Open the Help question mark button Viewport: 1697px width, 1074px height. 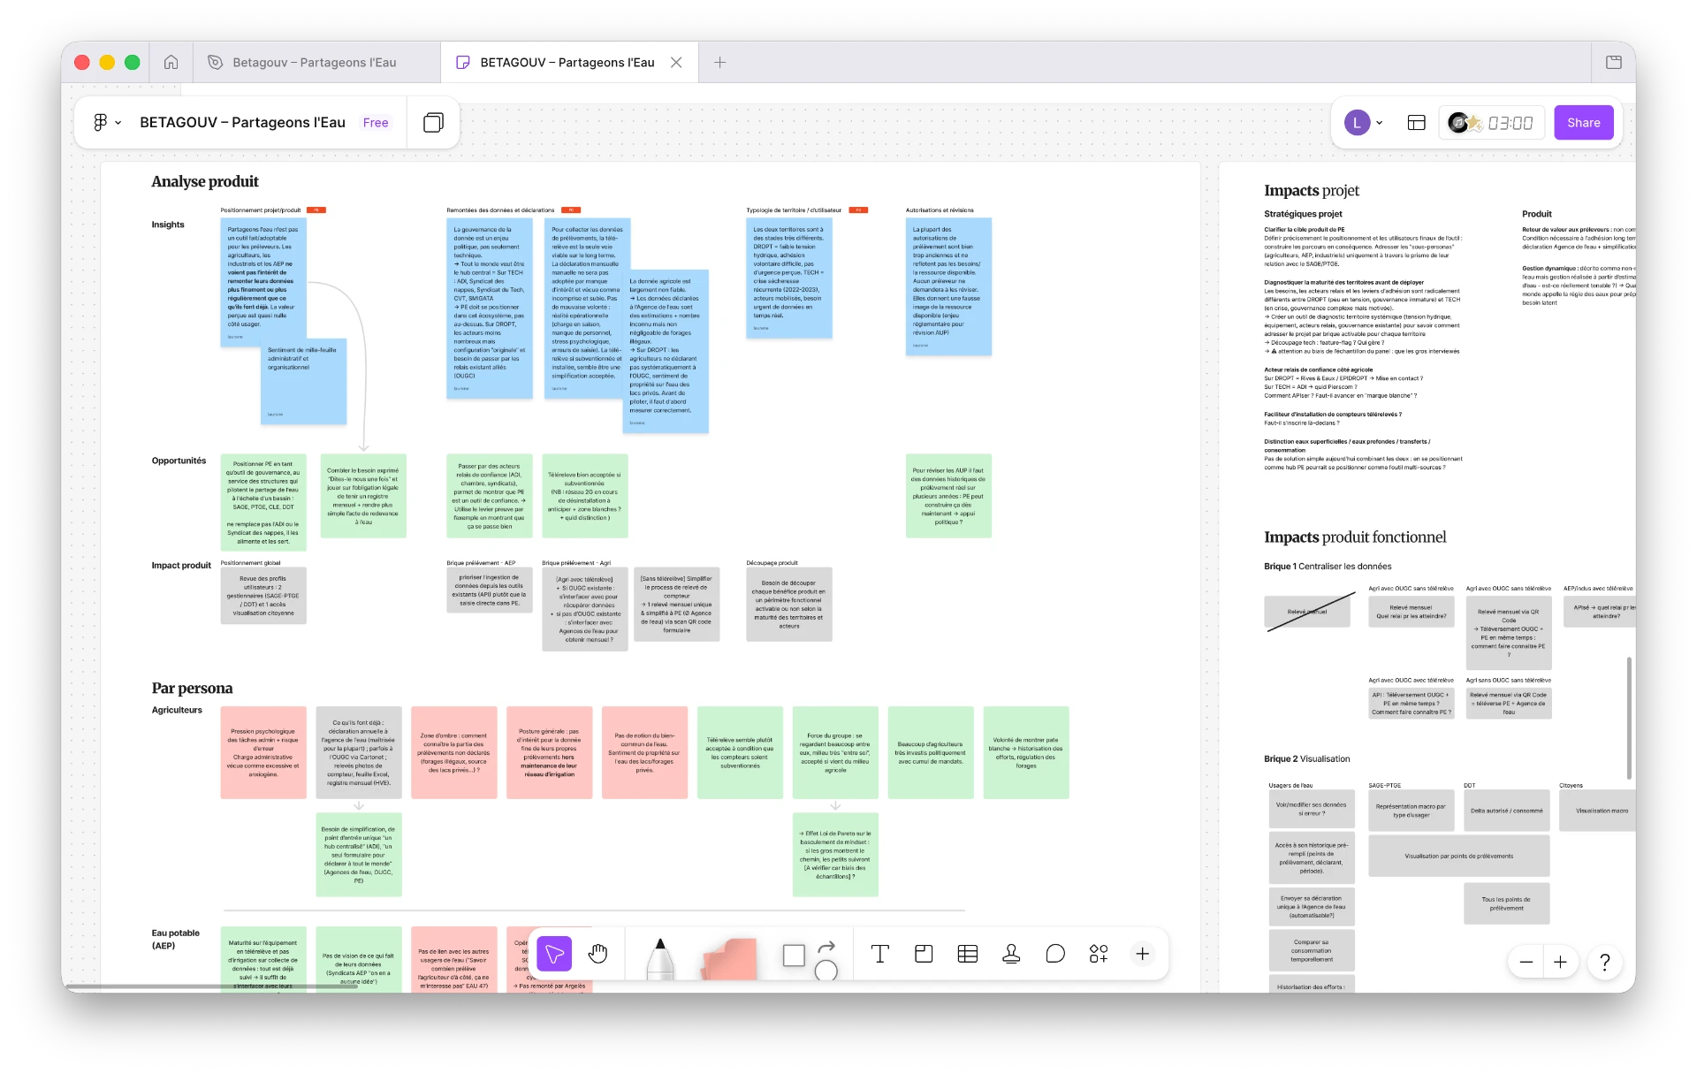1605,962
